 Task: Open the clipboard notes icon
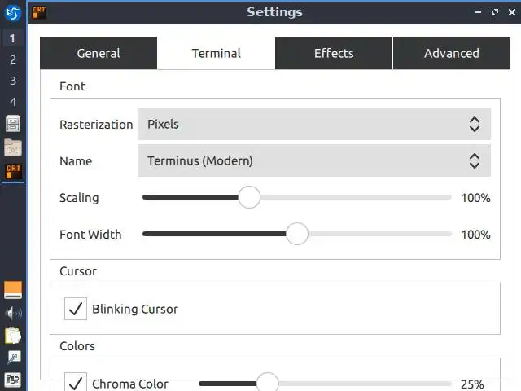(x=12, y=335)
